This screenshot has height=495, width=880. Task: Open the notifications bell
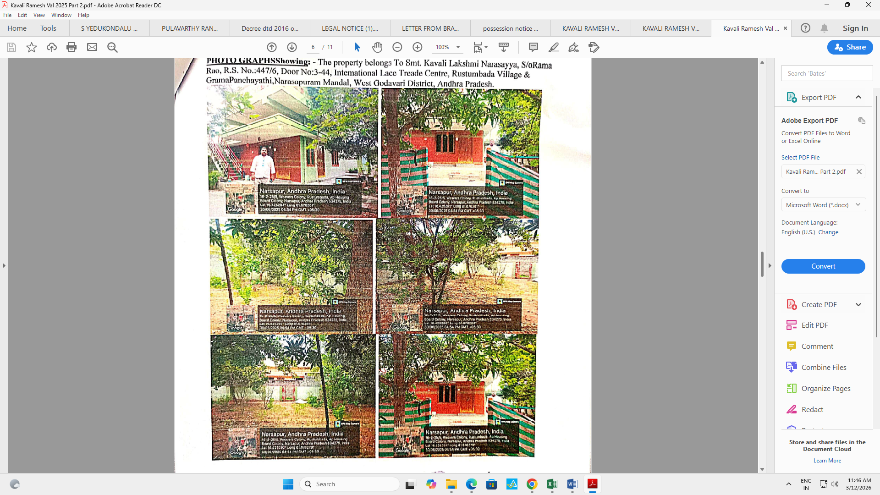point(824,28)
